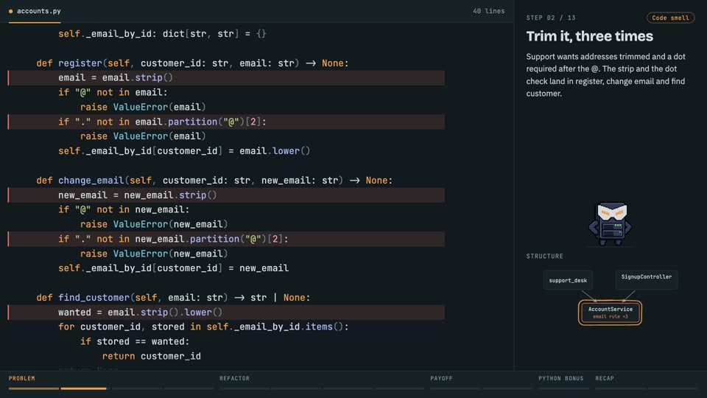Viewport: 707px width, 398px height.
Task: Click 'self._email_by_id[customer_id] = email.lower()' line
Action: pos(184,151)
